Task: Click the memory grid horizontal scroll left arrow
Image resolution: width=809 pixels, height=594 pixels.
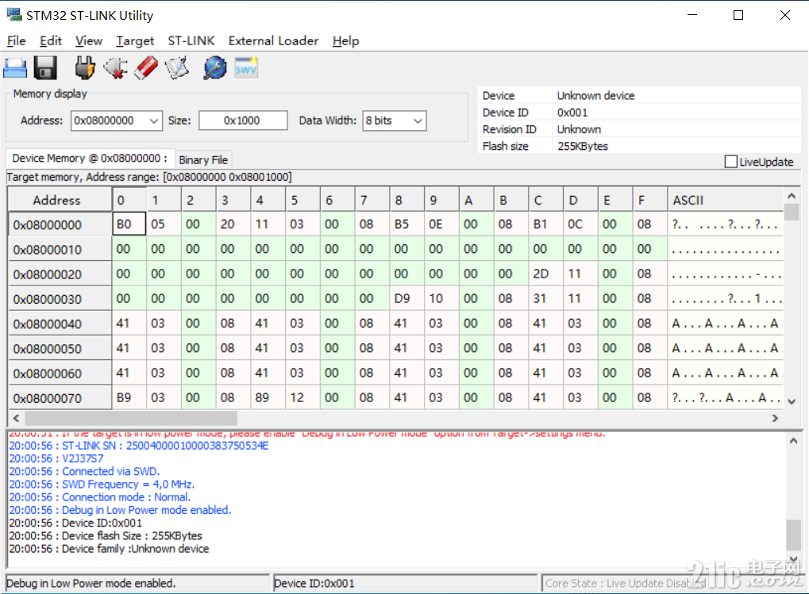Action: pyautogui.click(x=16, y=418)
